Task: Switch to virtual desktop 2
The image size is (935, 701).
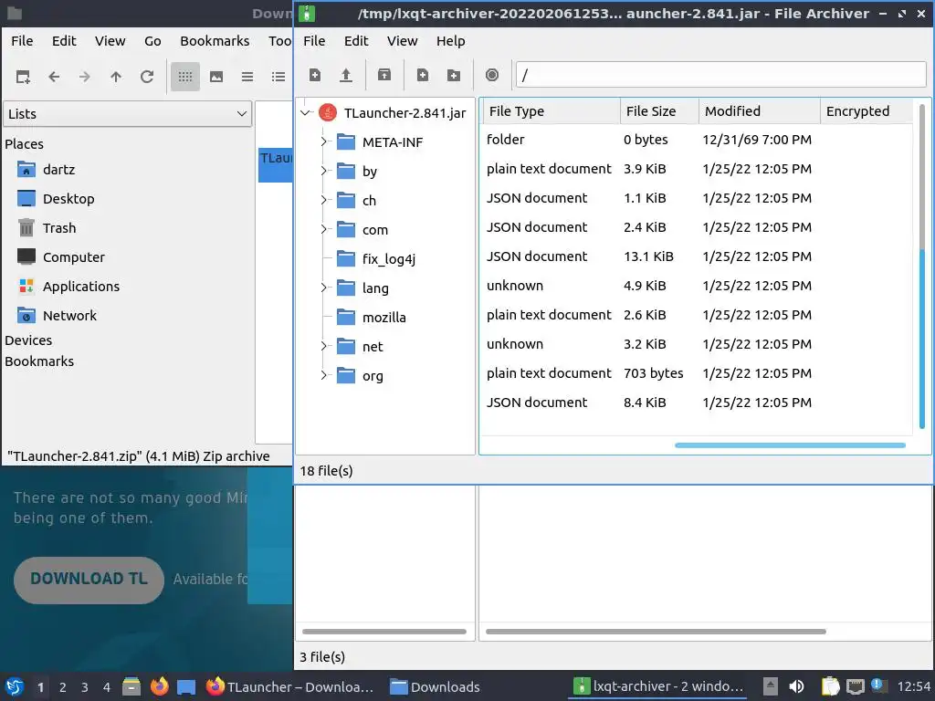Action: point(63,686)
